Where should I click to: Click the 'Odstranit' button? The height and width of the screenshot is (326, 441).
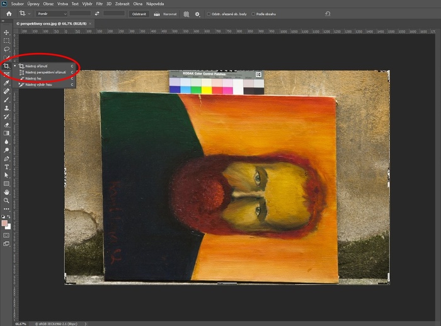tap(139, 13)
